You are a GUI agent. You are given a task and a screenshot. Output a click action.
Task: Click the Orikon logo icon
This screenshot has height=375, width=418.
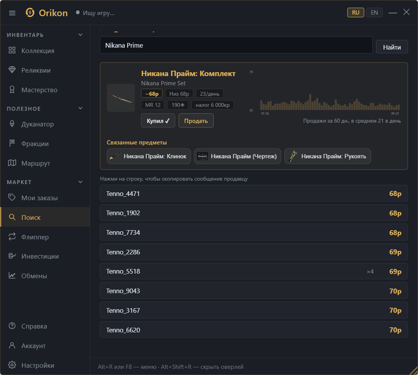click(30, 13)
